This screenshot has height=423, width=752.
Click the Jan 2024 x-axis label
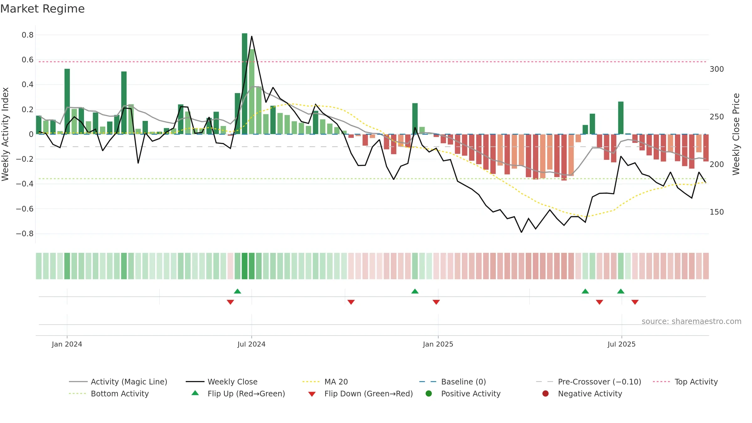pos(67,344)
